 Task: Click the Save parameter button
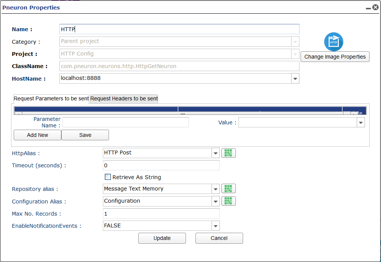coord(85,135)
